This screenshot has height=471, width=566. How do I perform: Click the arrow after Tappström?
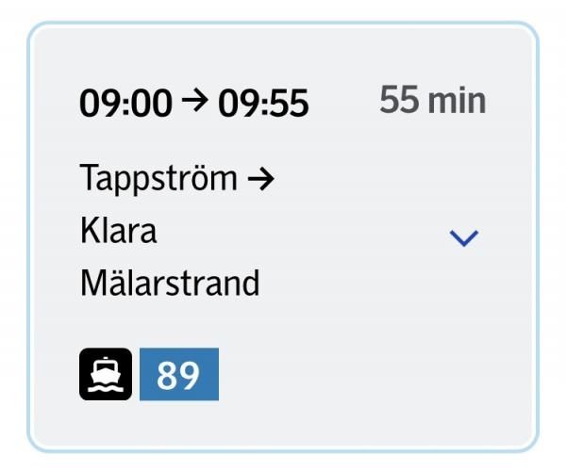click(x=260, y=179)
